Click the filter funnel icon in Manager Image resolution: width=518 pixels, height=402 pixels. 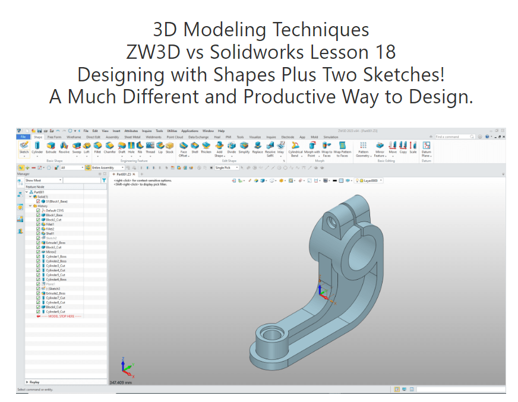(104, 180)
